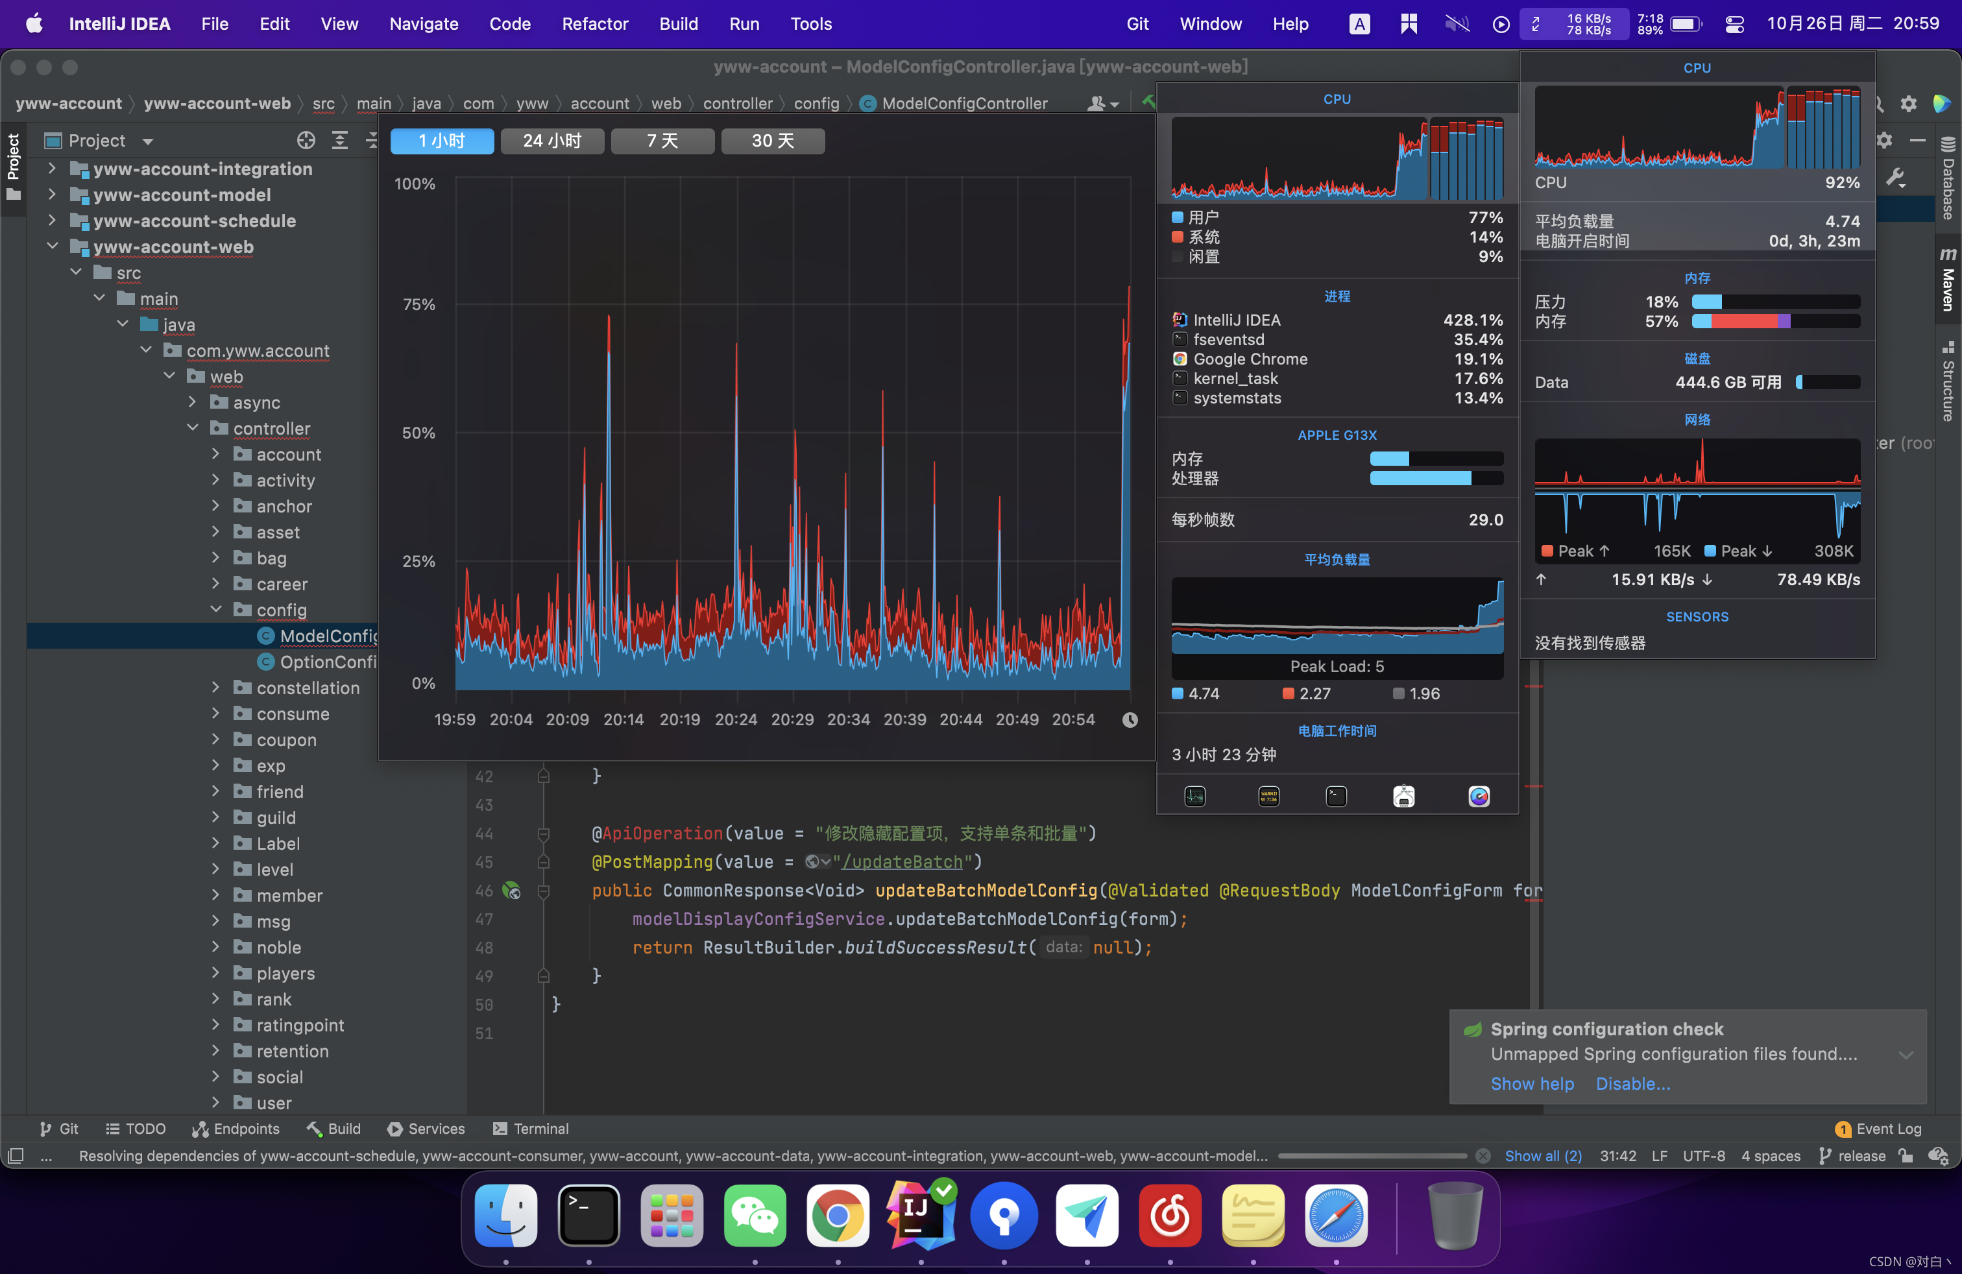Click the Show help link

point(1532,1084)
